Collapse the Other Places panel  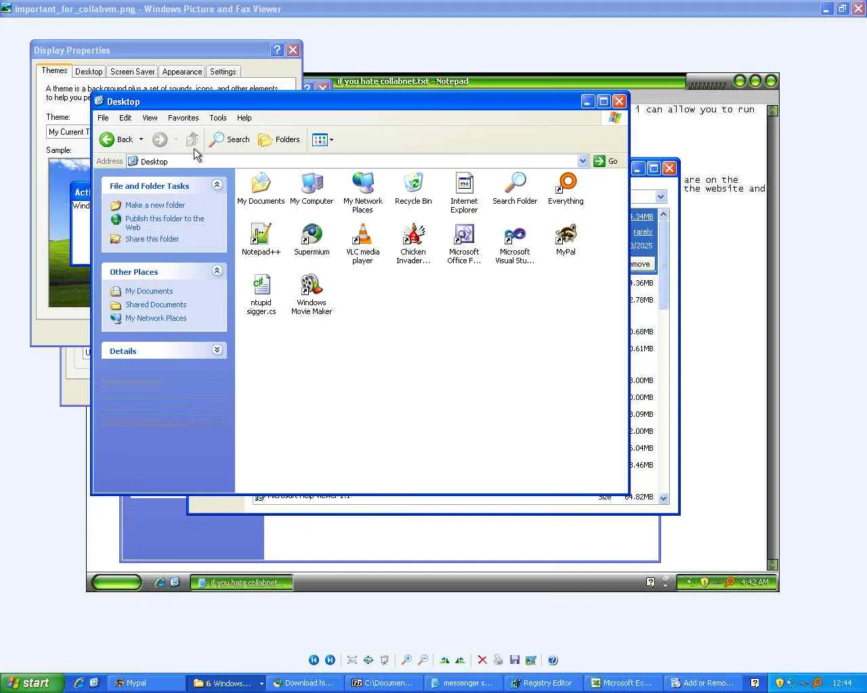[217, 271]
